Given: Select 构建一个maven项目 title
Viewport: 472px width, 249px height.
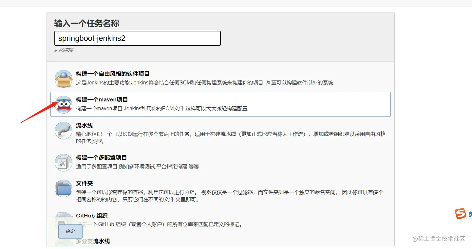Looking at the screenshot, I should [x=102, y=100].
